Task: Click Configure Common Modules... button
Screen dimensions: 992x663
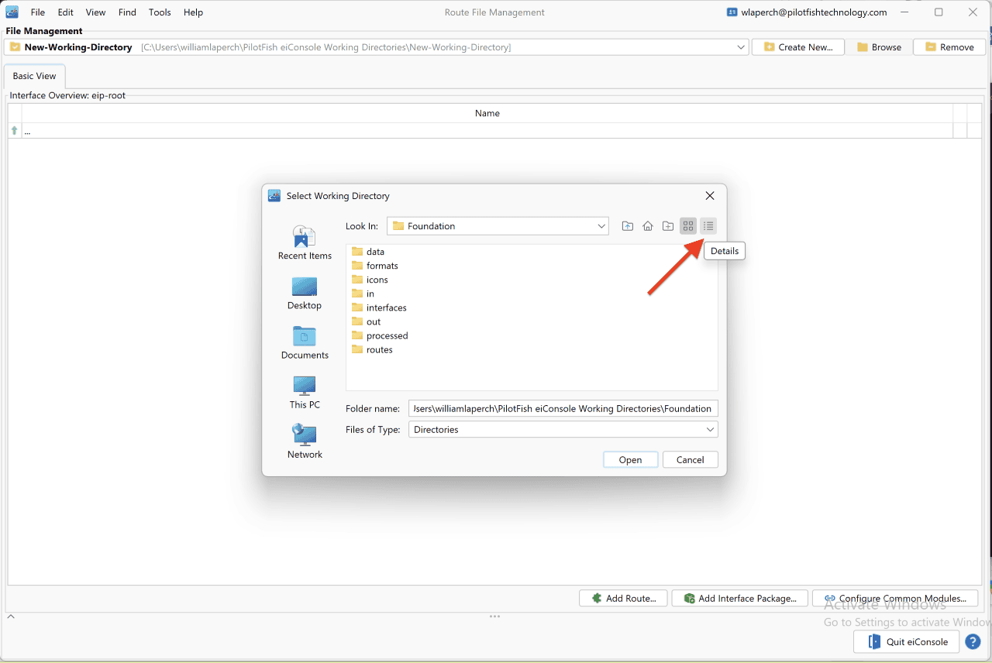Action: [x=895, y=598]
